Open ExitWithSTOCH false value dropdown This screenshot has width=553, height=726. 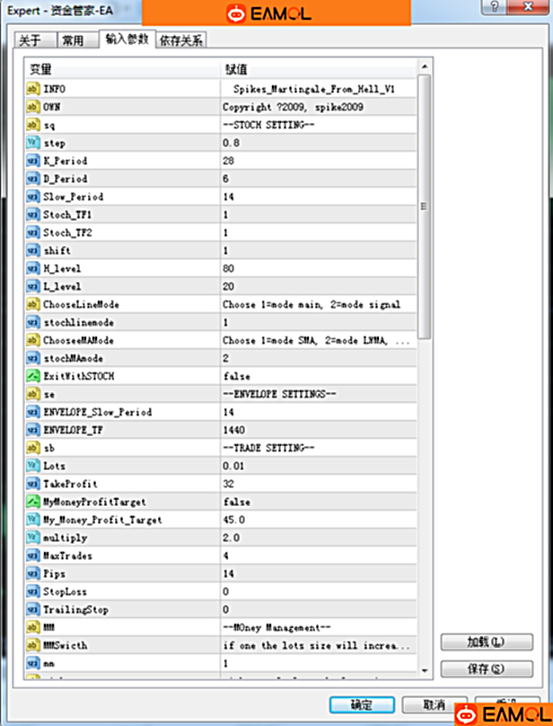(319, 376)
